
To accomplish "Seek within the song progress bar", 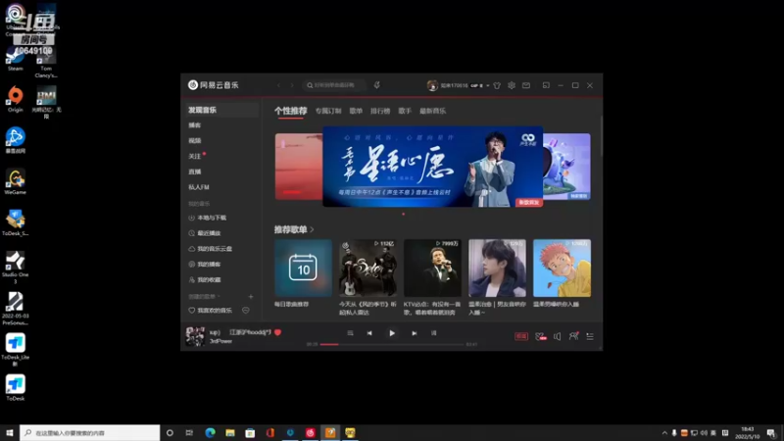I will click(392, 344).
